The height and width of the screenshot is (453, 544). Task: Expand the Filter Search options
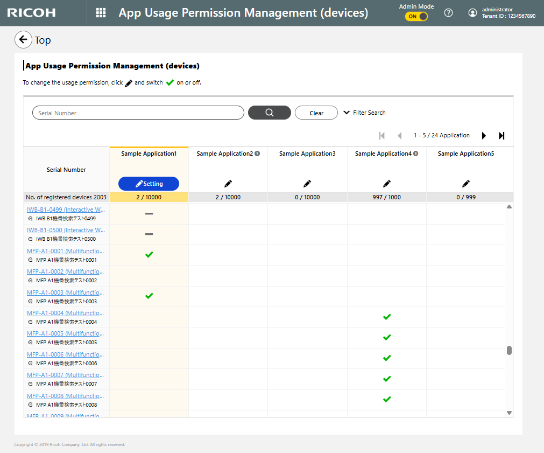click(x=364, y=113)
